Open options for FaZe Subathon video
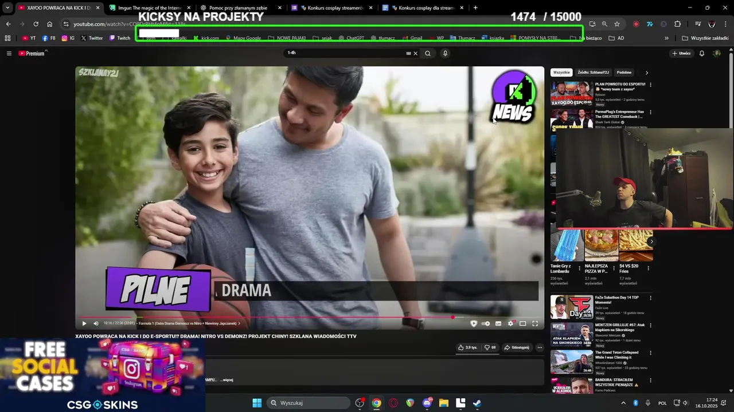This screenshot has height=412, width=734. click(x=650, y=298)
